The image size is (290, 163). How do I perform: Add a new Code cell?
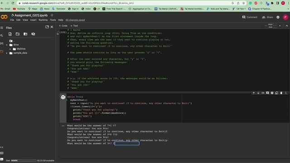point(63,26)
